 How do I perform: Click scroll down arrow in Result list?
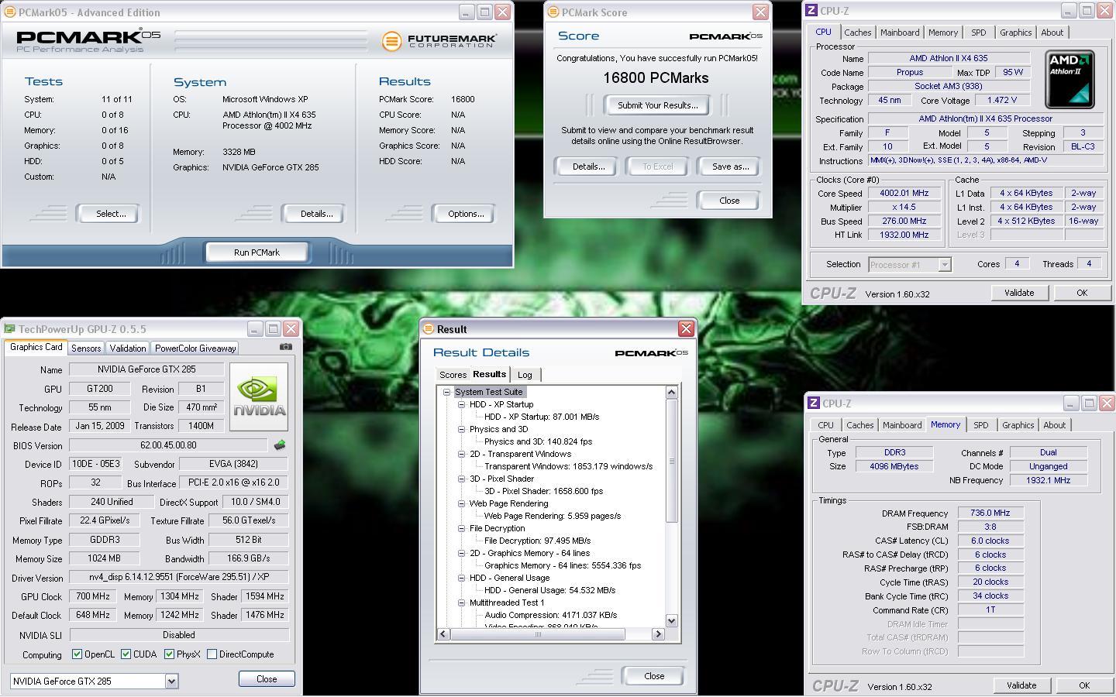pyautogui.click(x=671, y=620)
